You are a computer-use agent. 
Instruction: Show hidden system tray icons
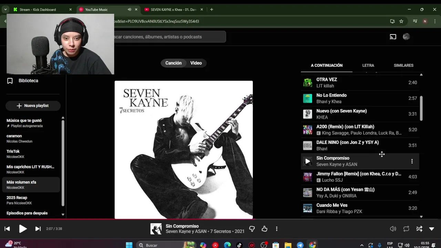pos(361,245)
